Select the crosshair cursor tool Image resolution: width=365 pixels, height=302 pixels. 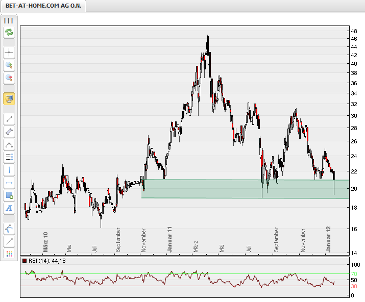(x=9, y=53)
